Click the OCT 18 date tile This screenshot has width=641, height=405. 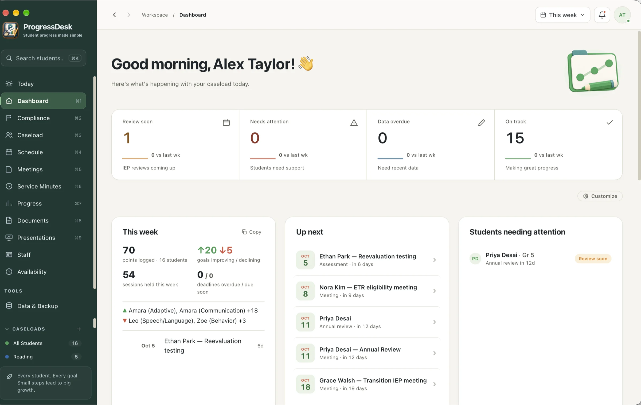tap(305, 384)
